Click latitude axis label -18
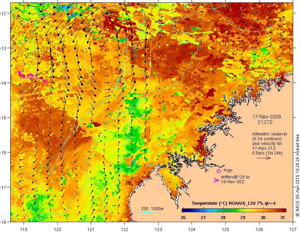This screenshot has height=232, width=300. tap(4, 222)
